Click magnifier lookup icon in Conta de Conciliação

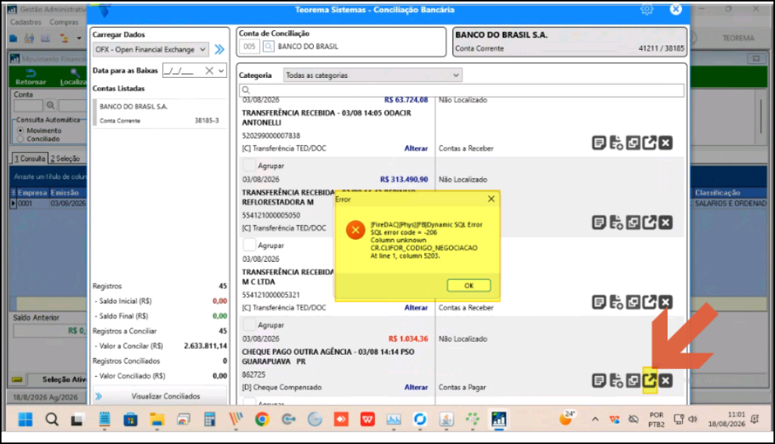(268, 46)
